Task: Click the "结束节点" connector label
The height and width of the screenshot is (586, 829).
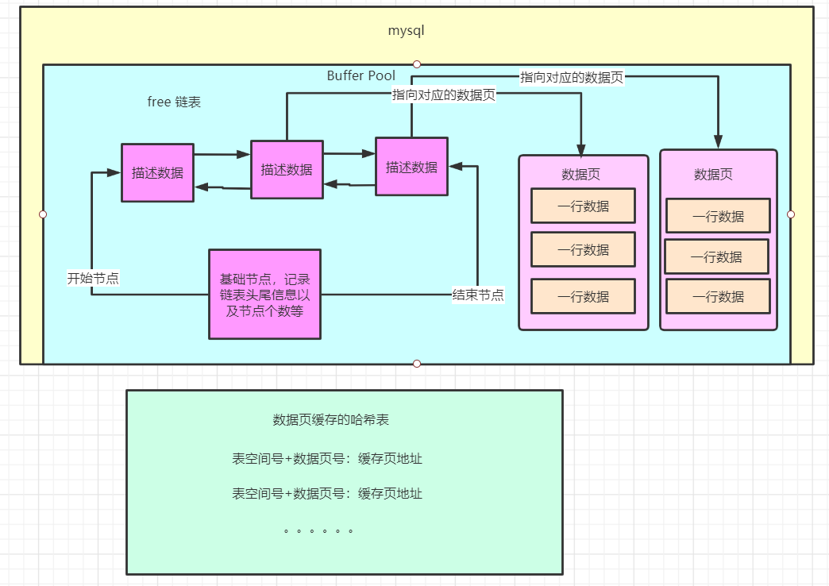Action: [478, 295]
